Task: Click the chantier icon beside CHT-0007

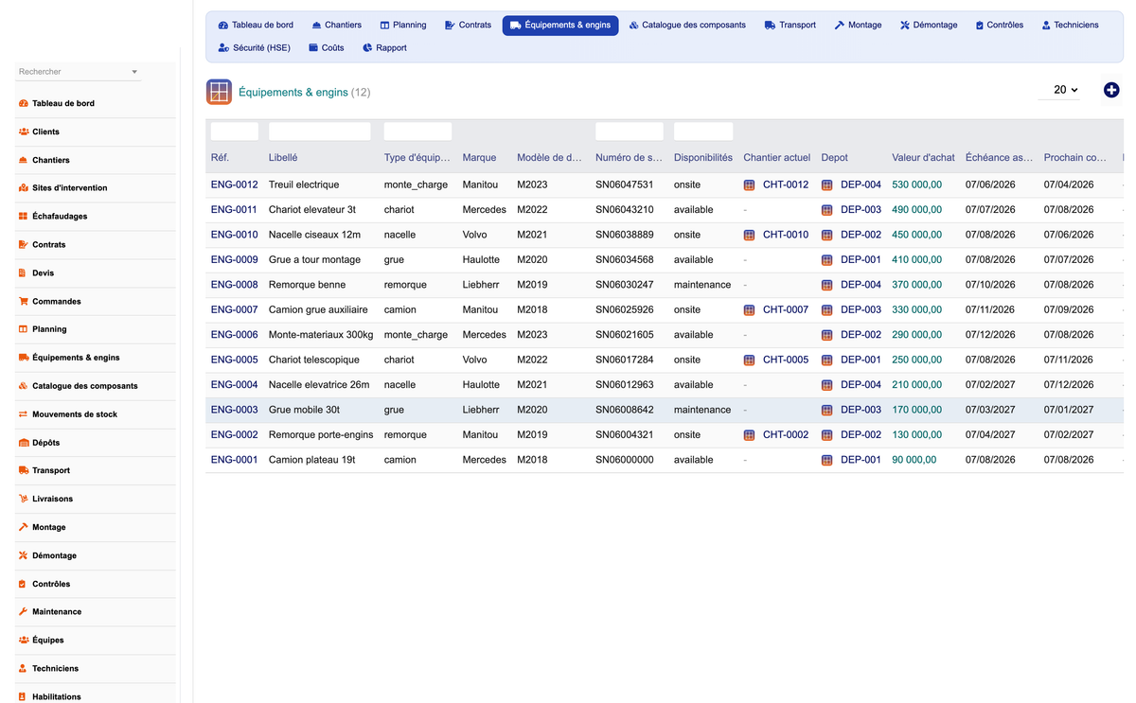Action: 749,309
